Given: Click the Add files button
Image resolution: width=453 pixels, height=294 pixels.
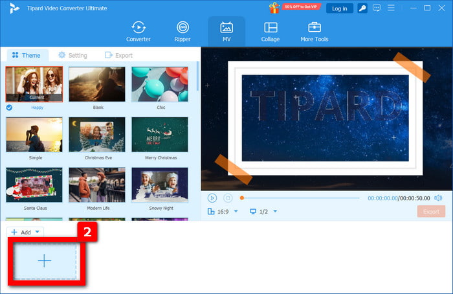Looking at the screenshot, I should (21, 232).
